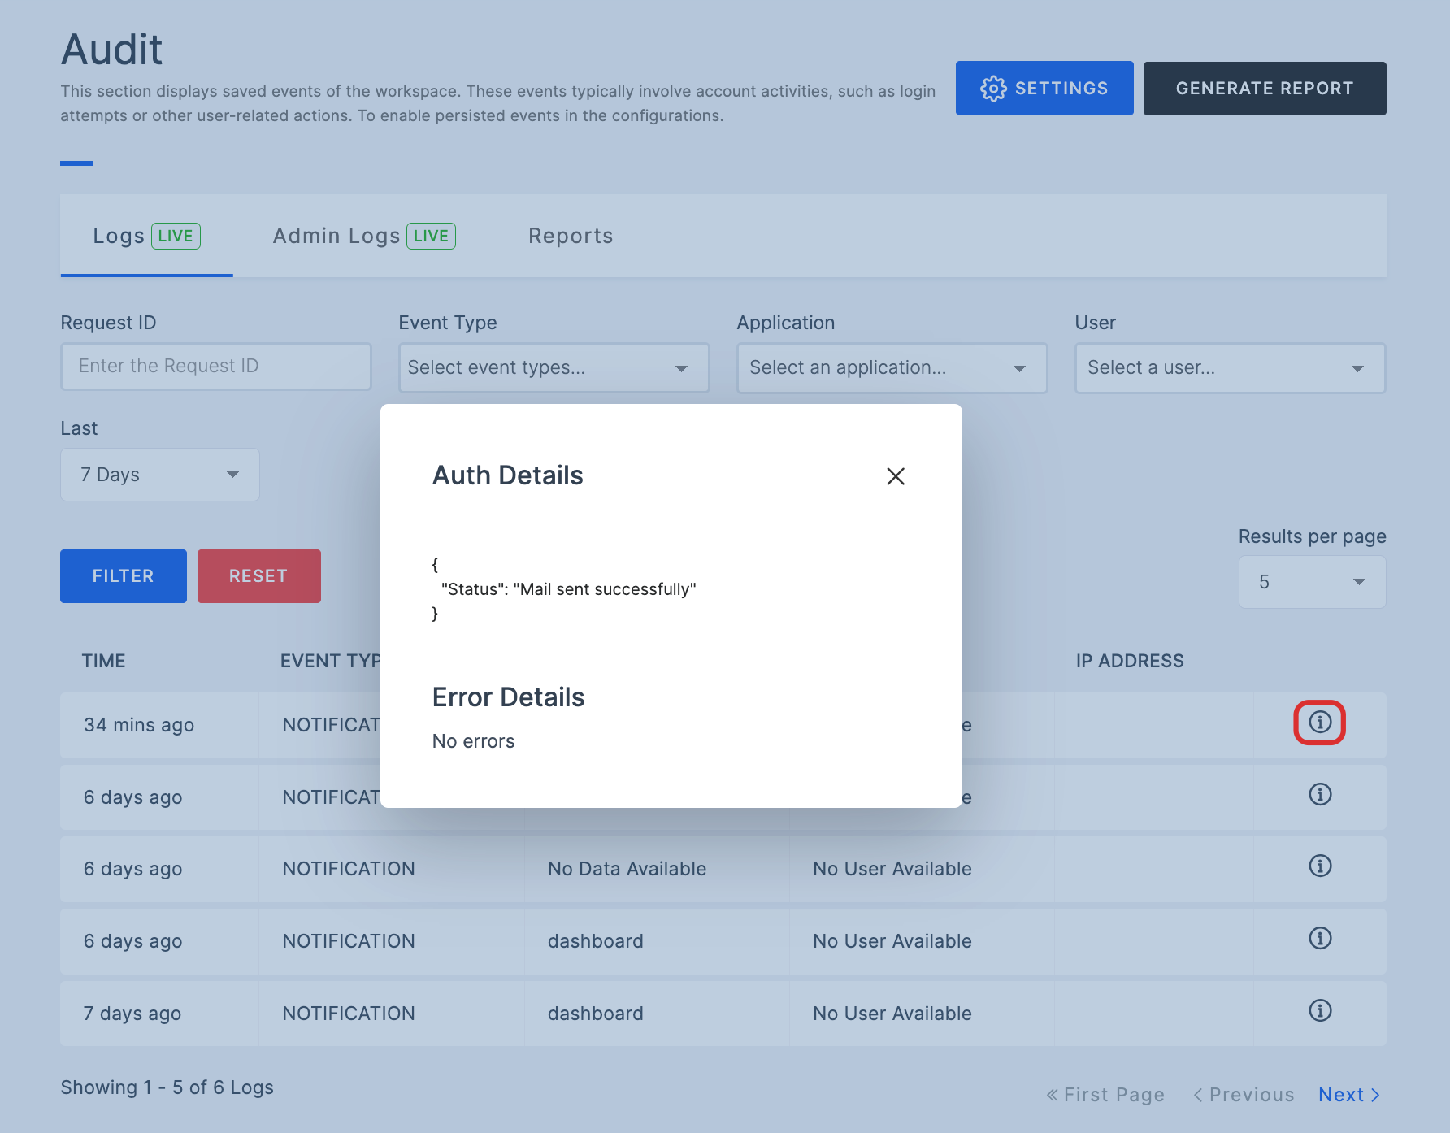The image size is (1450, 1133).
Task: Open the Application selector dropdown
Action: click(892, 367)
